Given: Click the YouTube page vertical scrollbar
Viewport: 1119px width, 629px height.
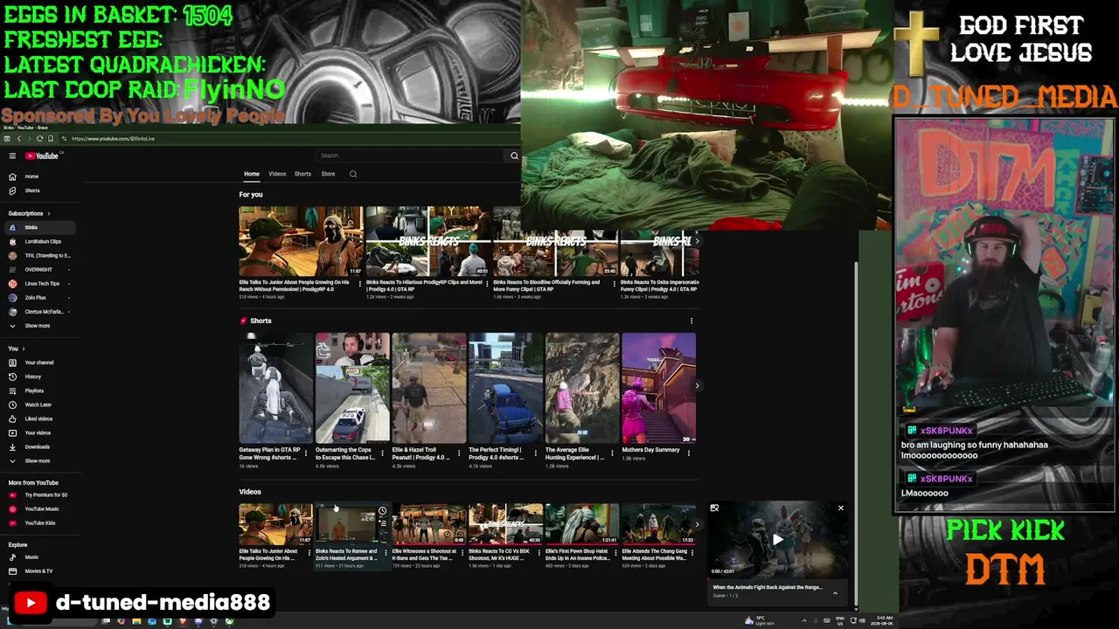Looking at the screenshot, I should 857,432.
